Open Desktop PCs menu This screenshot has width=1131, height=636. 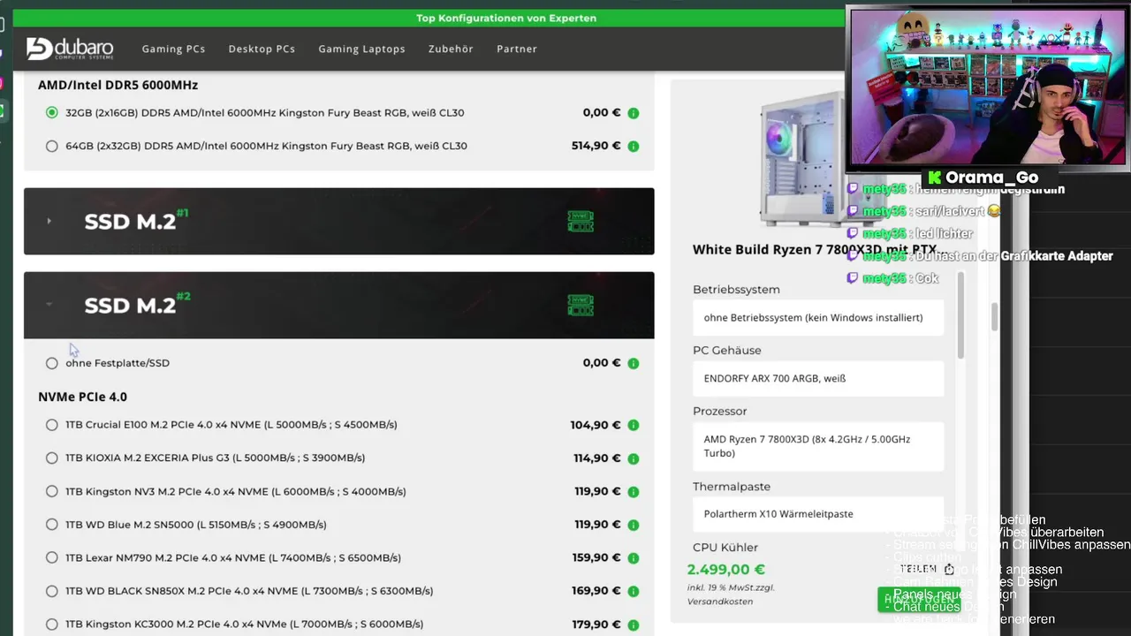262,49
